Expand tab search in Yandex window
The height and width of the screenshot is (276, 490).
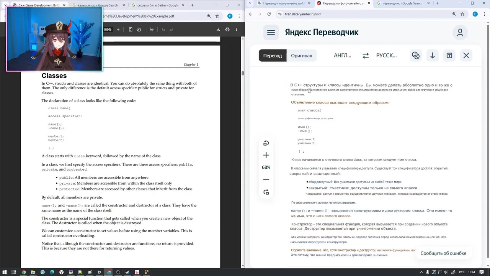click(250, 3)
